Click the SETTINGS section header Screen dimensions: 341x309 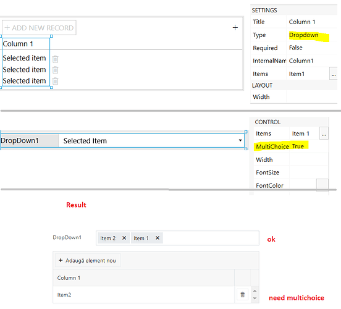[x=264, y=11]
